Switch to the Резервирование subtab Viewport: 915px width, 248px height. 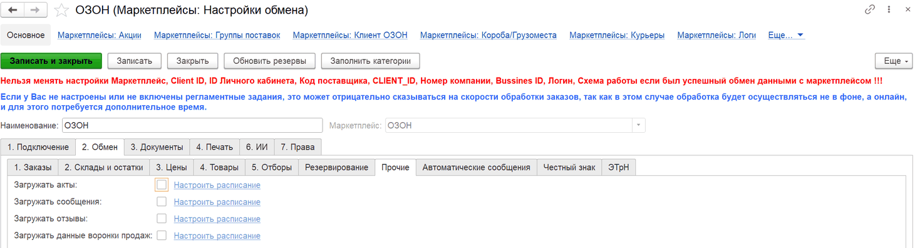point(336,167)
